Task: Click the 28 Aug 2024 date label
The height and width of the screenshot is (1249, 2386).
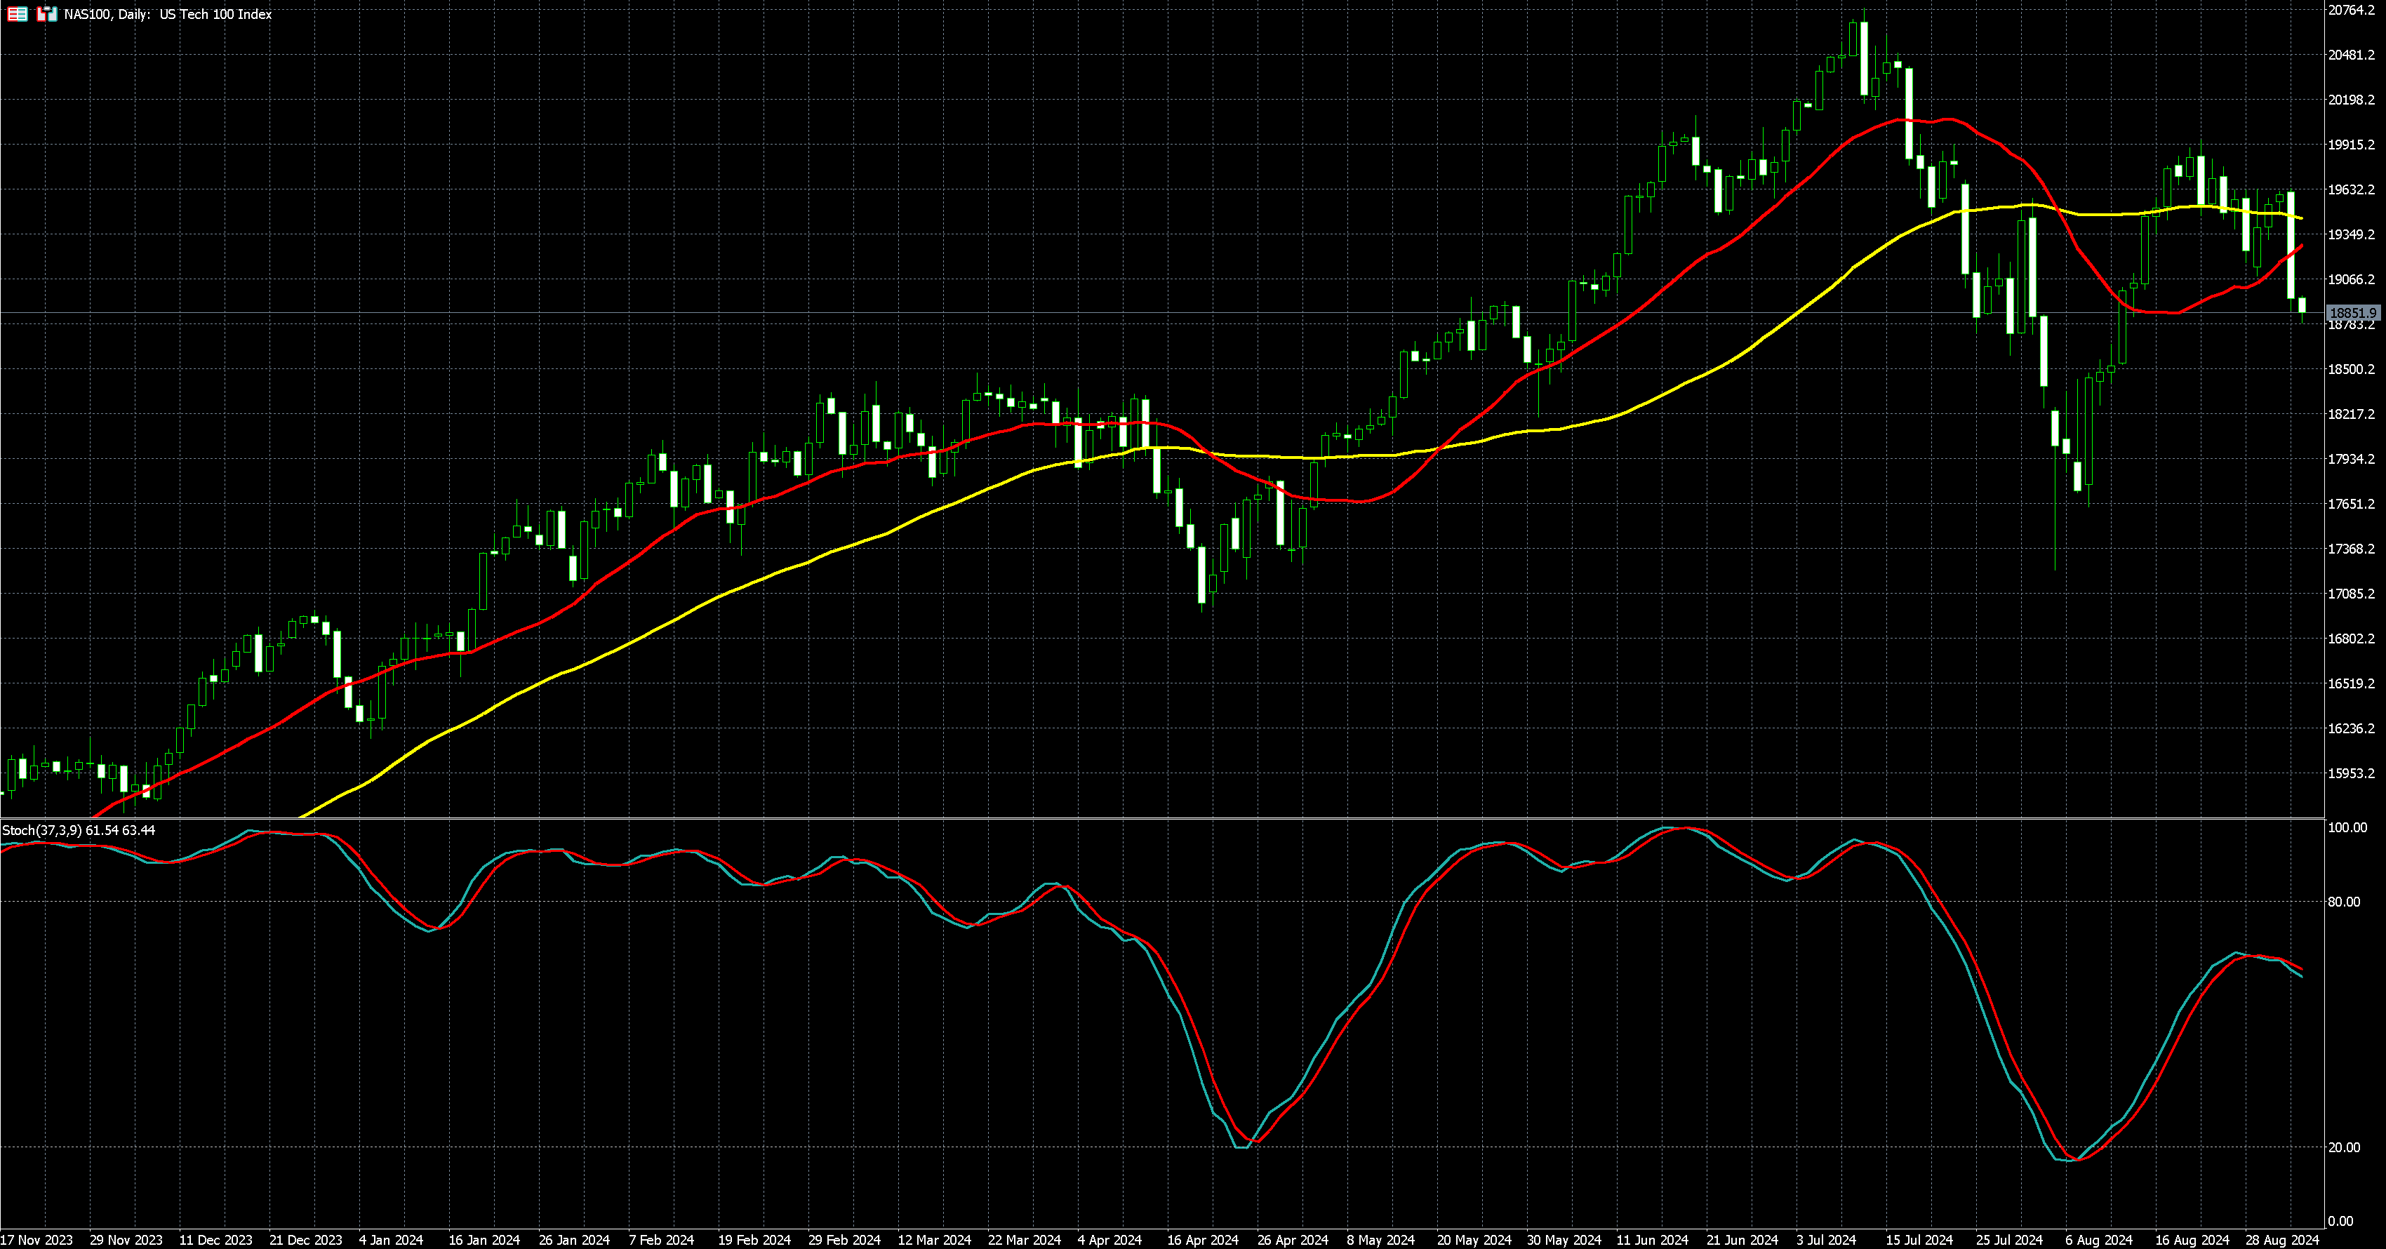Action: pyautogui.click(x=2281, y=1240)
